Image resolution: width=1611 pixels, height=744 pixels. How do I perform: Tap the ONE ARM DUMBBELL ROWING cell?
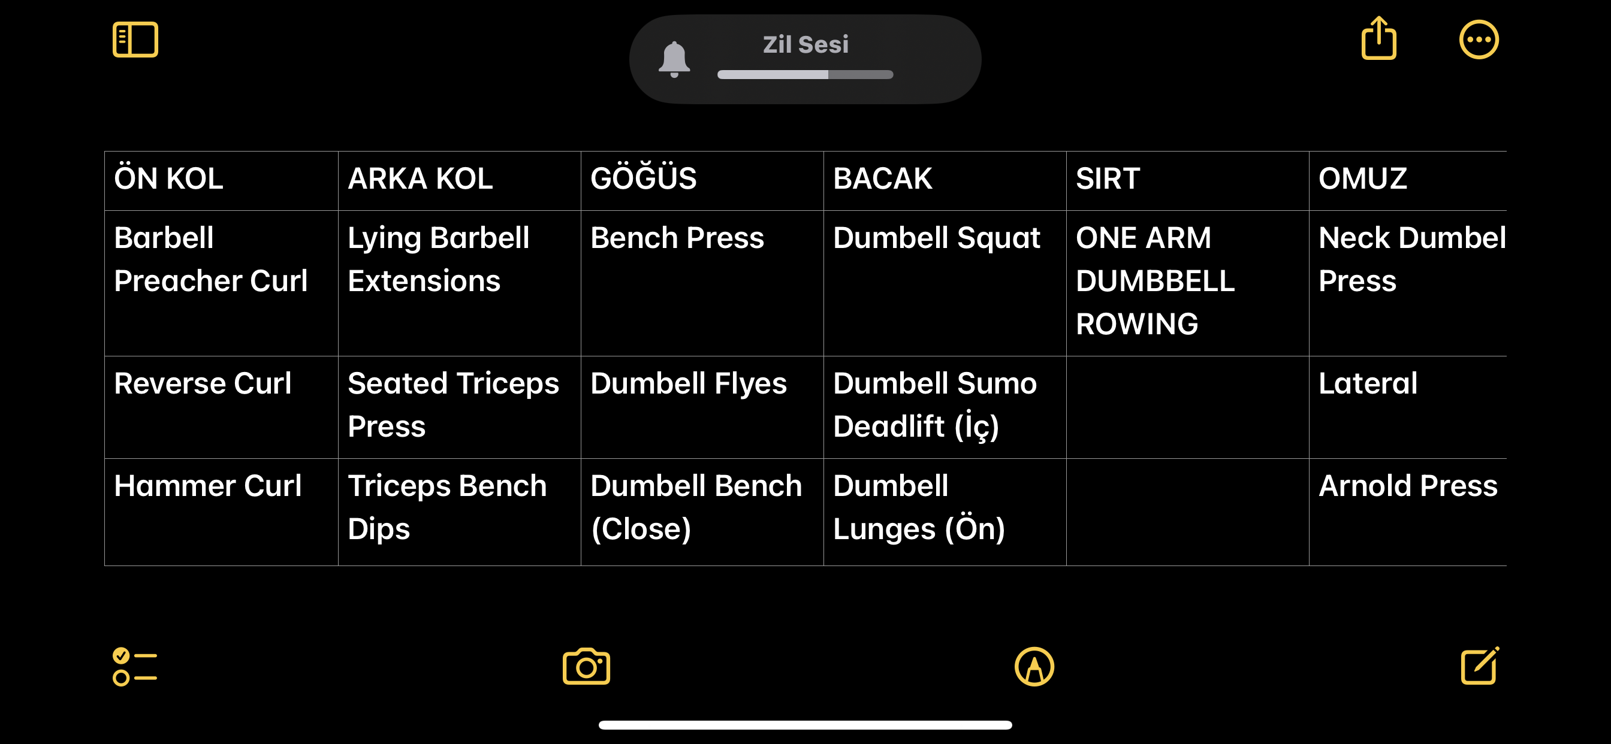(1187, 283)
